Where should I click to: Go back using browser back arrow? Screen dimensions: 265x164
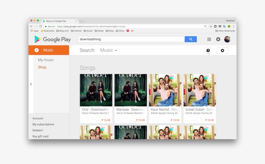pos(31,26)
